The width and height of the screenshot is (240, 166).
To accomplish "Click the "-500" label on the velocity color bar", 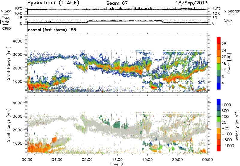I will (x=227, y=140).
